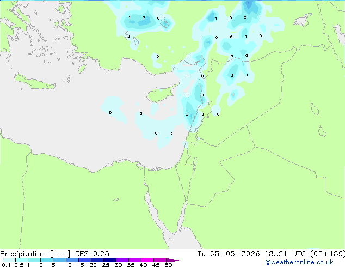Image resolution: width=345 pixels, height=267 pixels.
Task: Click the 20–25 mm dark blue legend swatch
Action: pyautogui.click(x=97, y=260)
